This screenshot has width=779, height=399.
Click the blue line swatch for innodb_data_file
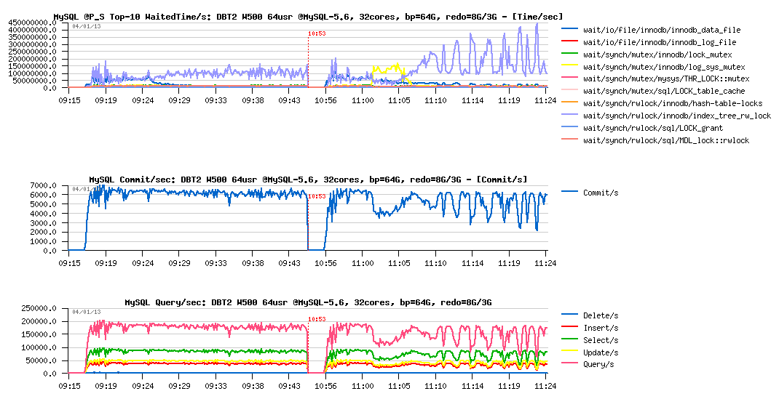(569, 30)
